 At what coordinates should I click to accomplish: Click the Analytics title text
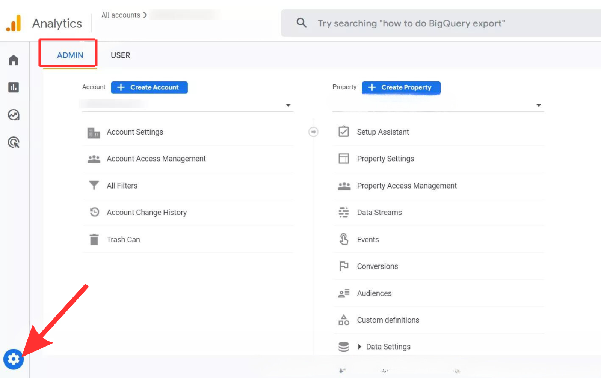coord(57,23)
